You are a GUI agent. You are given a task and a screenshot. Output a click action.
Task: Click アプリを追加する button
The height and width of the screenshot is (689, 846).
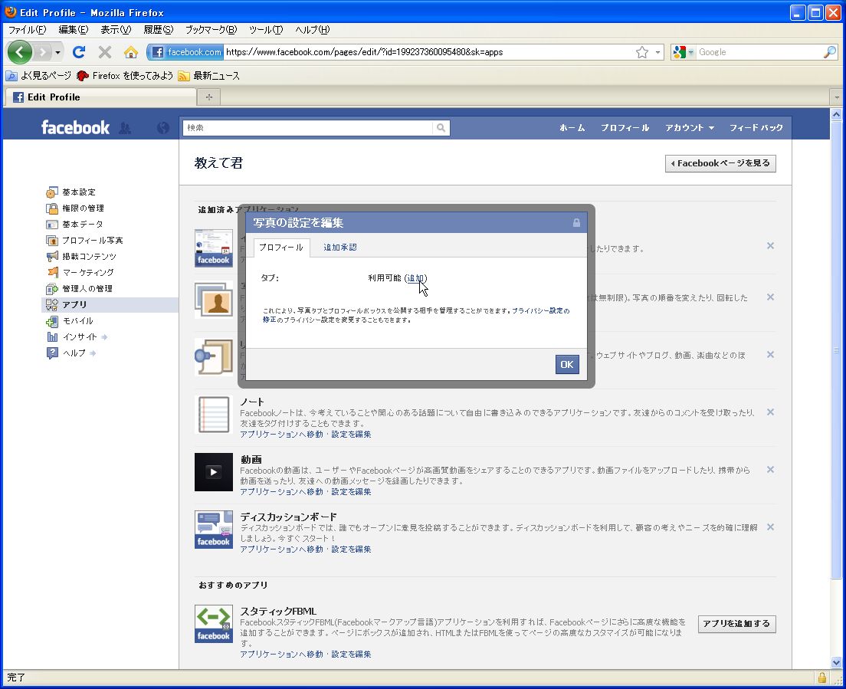tap(736, 624)
